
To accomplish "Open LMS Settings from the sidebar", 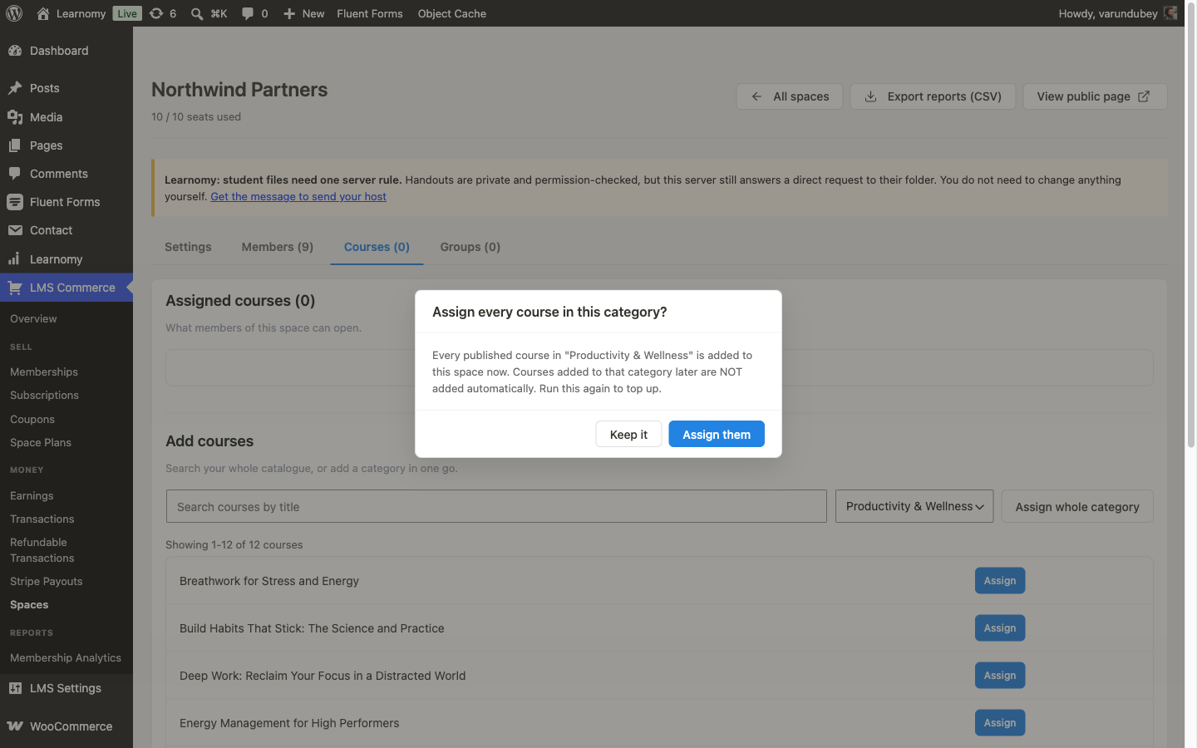I will [x=66, y=688].
